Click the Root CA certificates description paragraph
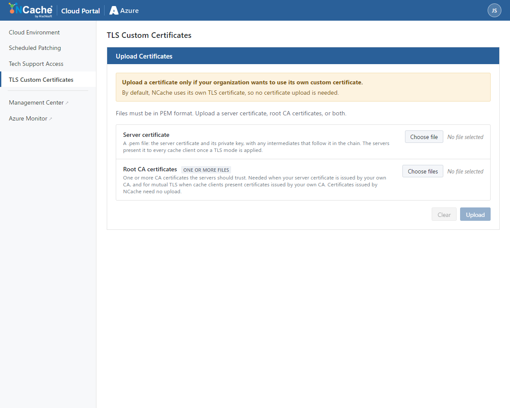 [254, 185]
